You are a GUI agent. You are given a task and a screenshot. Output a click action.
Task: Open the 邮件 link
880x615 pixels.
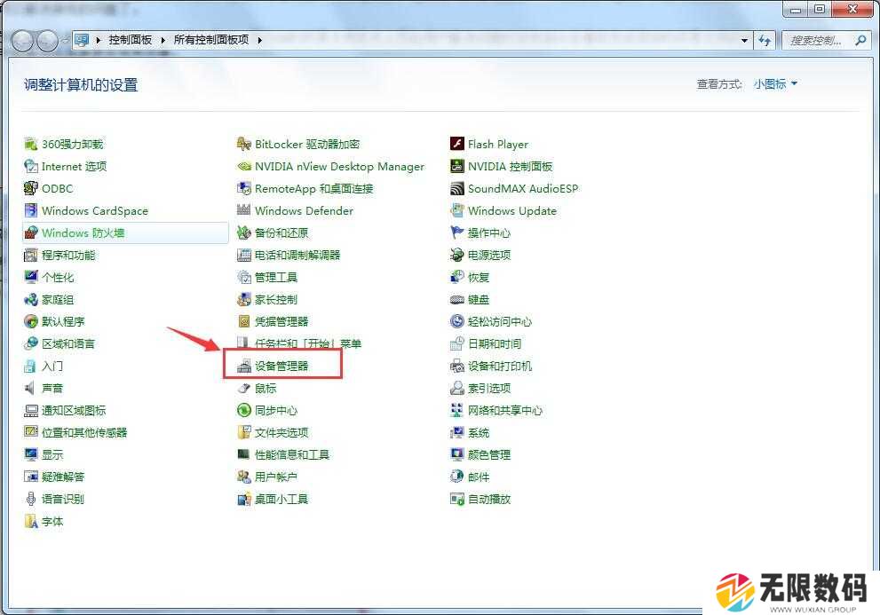click(x=478, y=477)
